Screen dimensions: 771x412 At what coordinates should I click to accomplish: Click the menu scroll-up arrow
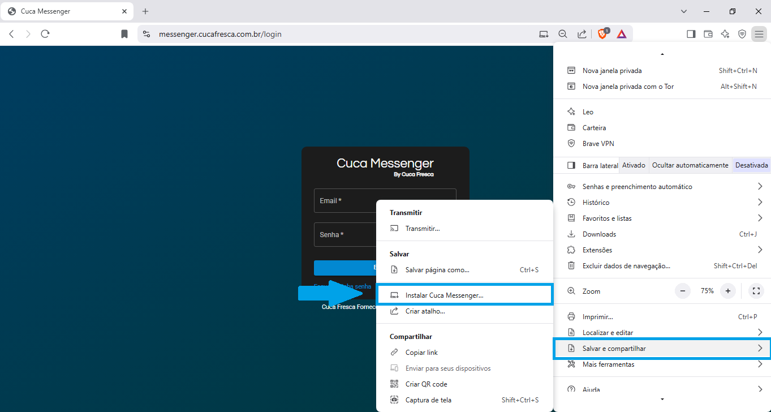(662, 54)
